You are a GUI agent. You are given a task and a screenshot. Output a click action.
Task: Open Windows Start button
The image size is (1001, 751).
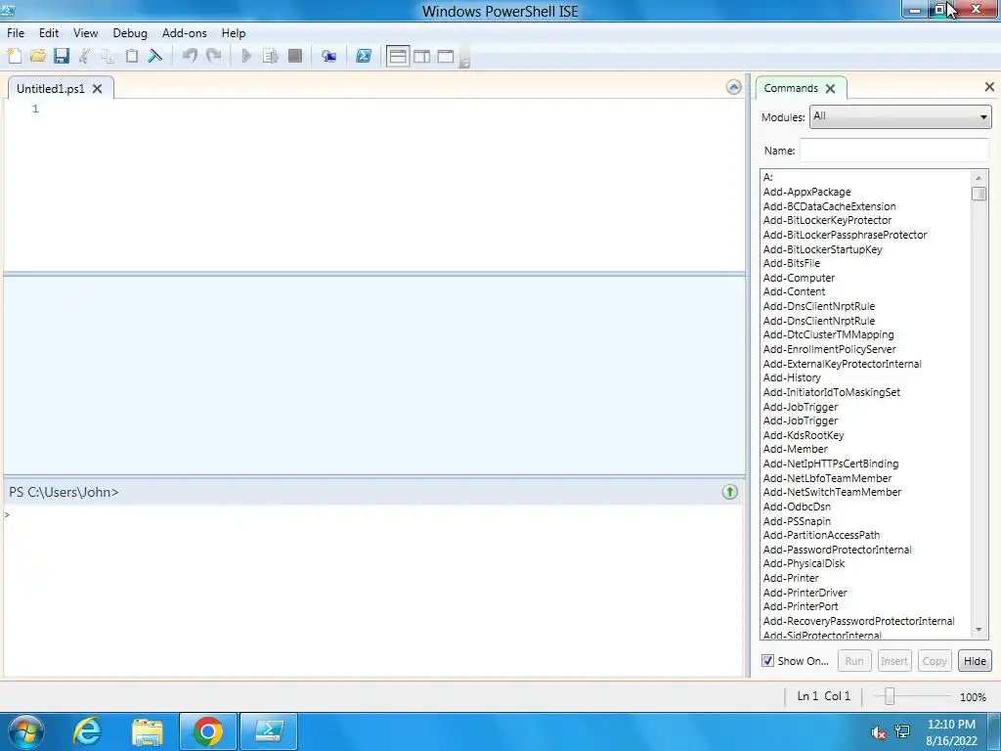pyautogui.click(x=26, y=731)
